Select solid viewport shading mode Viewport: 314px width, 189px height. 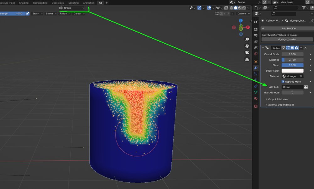[236, 8]
